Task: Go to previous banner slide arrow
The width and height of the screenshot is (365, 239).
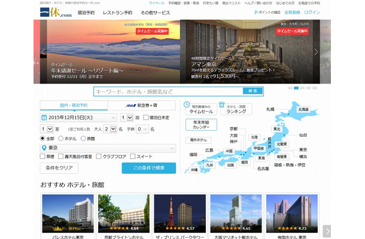Action: [x=43, y=51]
